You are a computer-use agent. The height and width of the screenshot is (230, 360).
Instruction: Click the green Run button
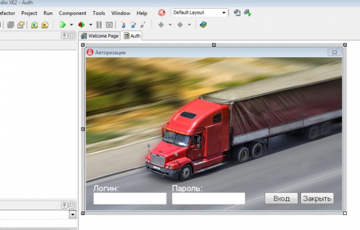[x=63, y=25]
